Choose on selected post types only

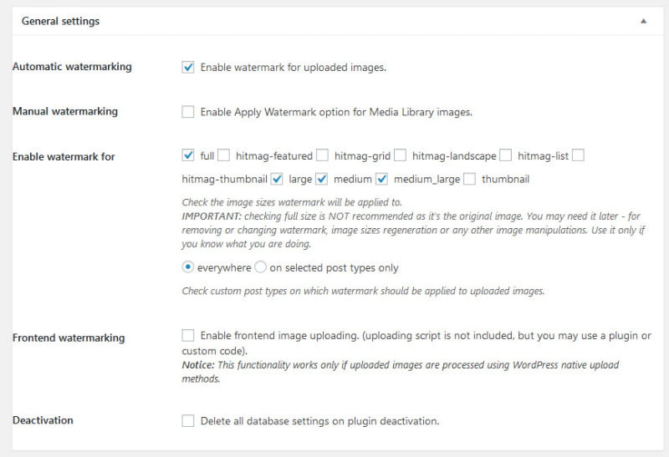260,268
